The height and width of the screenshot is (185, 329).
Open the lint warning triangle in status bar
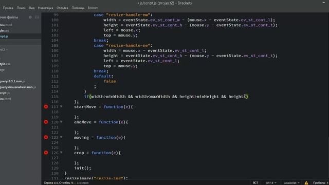pyautogui.click(x=306, y=183)
